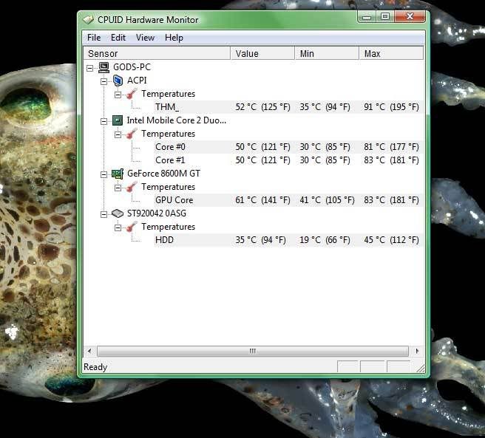Click the Max column header
This screenshot has height=438, width=485.
pos(391,53)
